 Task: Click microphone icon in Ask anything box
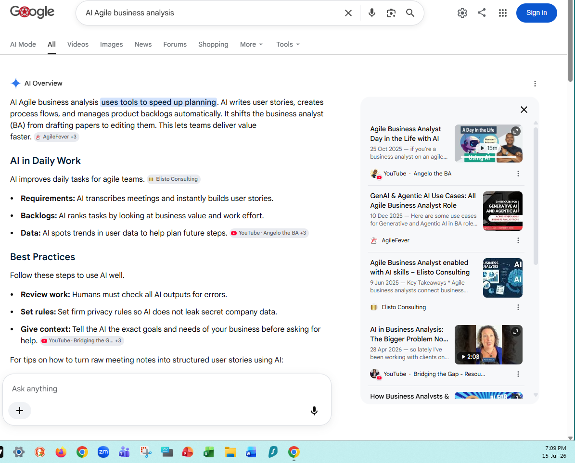click(x=314, y=411)
